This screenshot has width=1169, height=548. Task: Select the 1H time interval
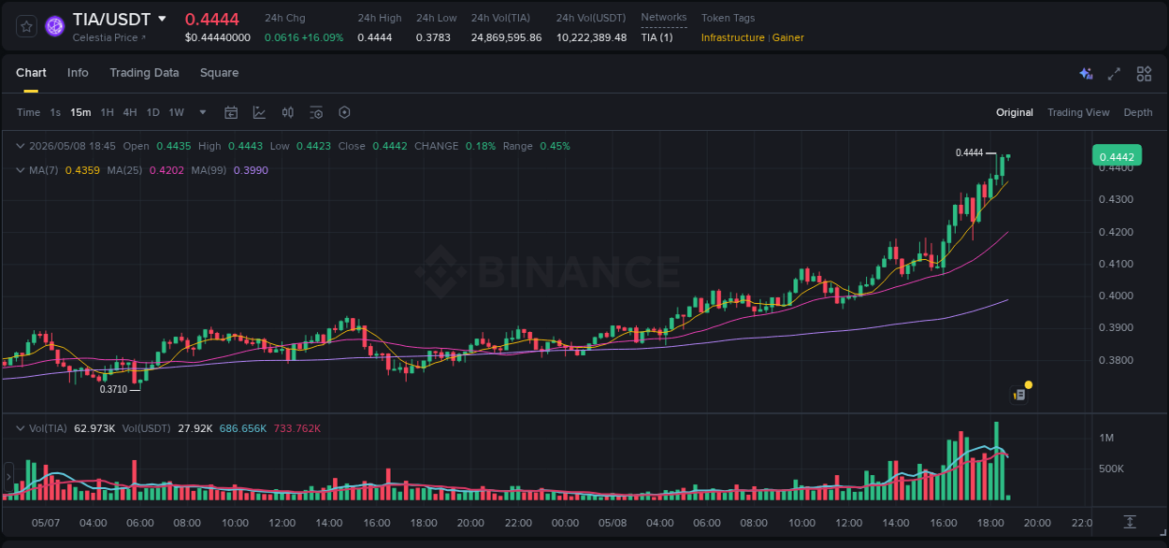(x=107, y=112)
